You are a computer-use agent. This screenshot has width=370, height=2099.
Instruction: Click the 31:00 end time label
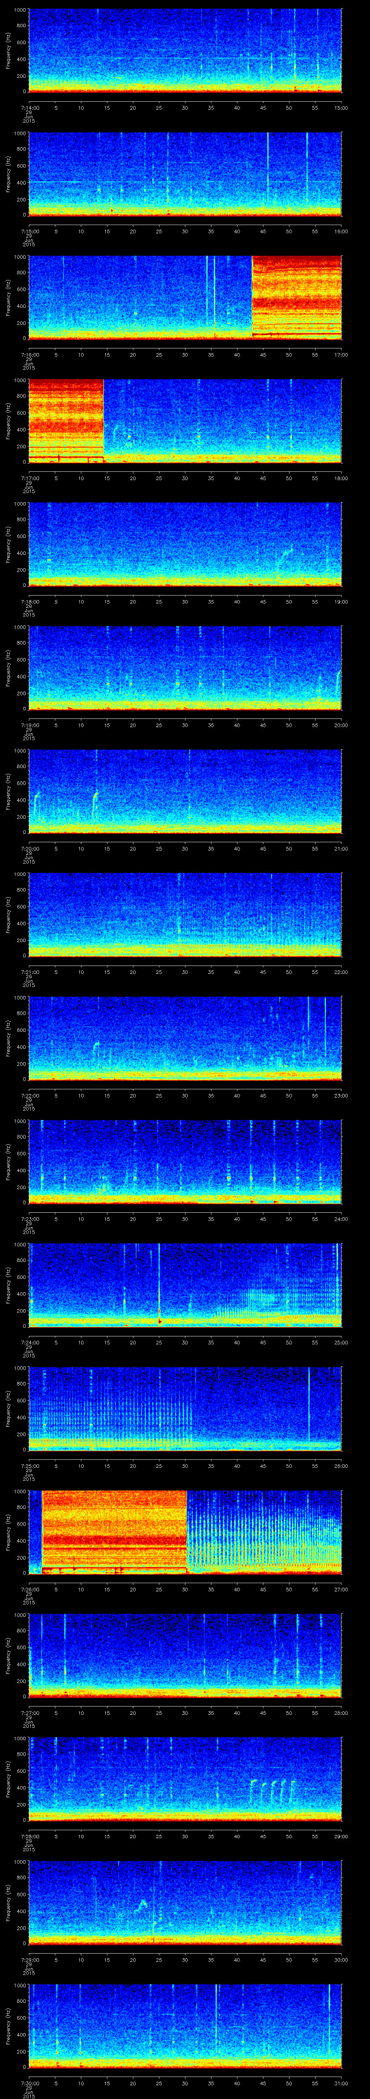click(x=341, y=2083)
